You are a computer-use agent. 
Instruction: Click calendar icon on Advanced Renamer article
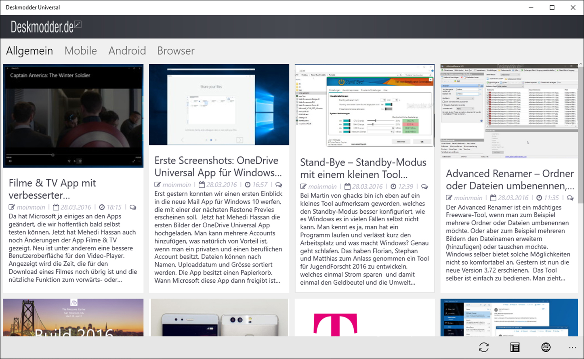493,198
